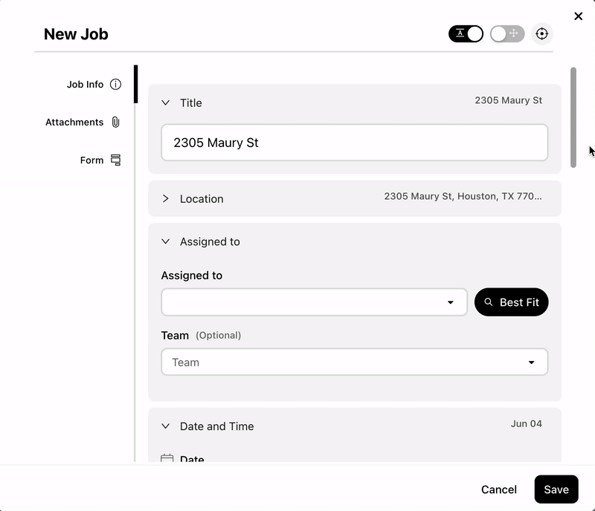Click the paperclip Attachments icon
The image size is (595, 511).
115,122
